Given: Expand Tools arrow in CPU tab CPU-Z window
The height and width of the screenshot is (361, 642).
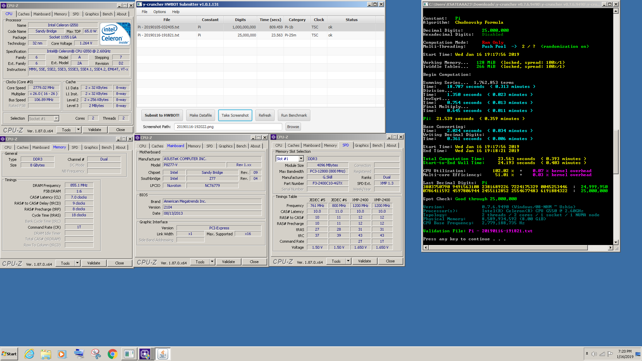Looking at the screenshot, I should click(x=79, y=130).
